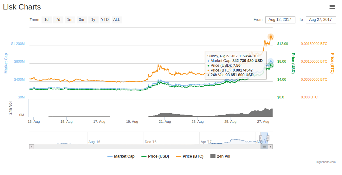Edit the From date field
Viewport: 342px width, 175px height.
tap(280, 20)
